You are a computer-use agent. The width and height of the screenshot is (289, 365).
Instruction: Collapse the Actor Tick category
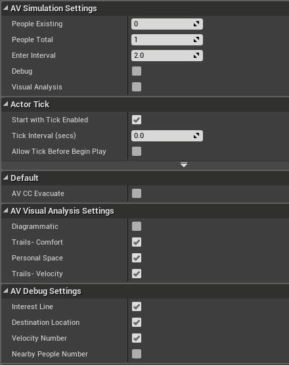pyautogui.click(x=5, y=105)
